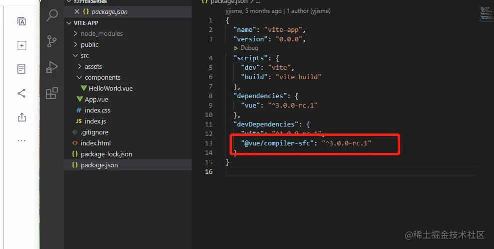Viewport: 494px width, 249px height.
Task: Click the minimap preview of the editor
Action: coord(486,14)
